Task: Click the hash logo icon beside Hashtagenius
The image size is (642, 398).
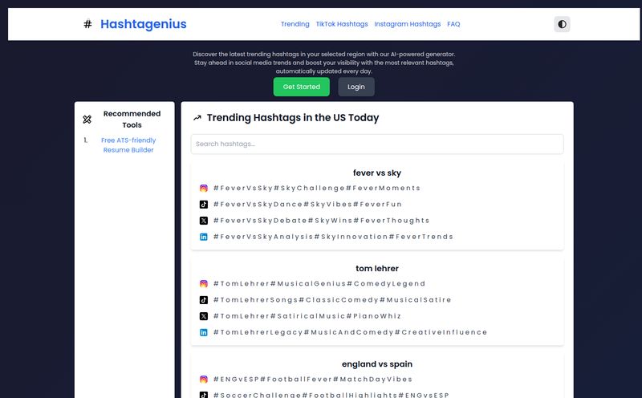Action: tap(87, 24)
